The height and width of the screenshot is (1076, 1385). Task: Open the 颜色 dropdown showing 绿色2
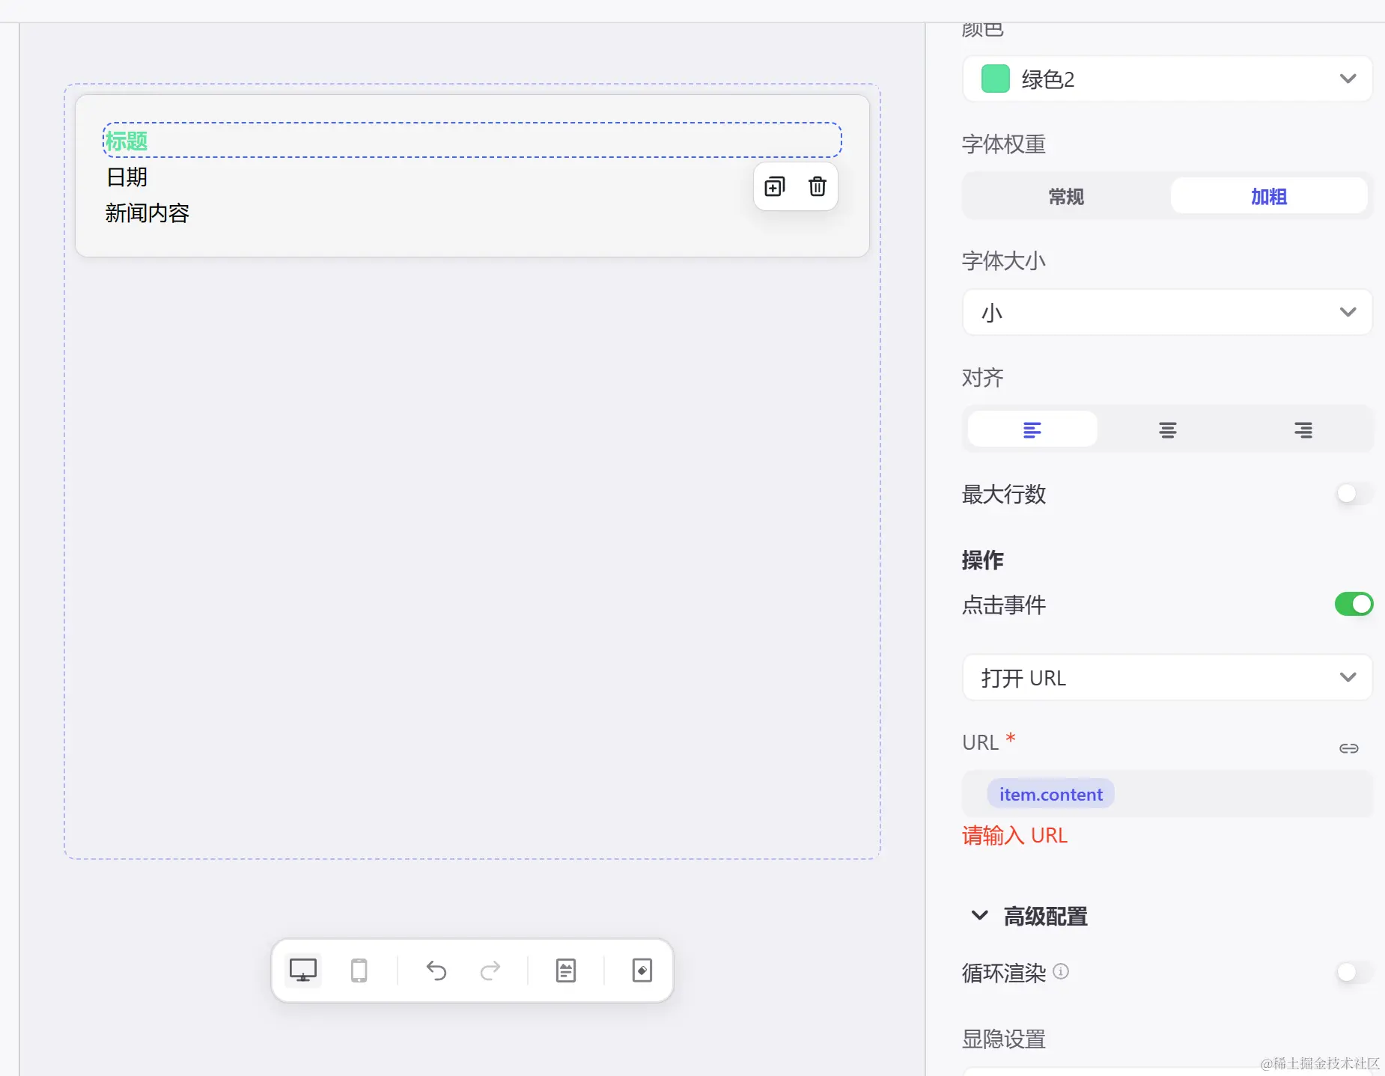1166,79
